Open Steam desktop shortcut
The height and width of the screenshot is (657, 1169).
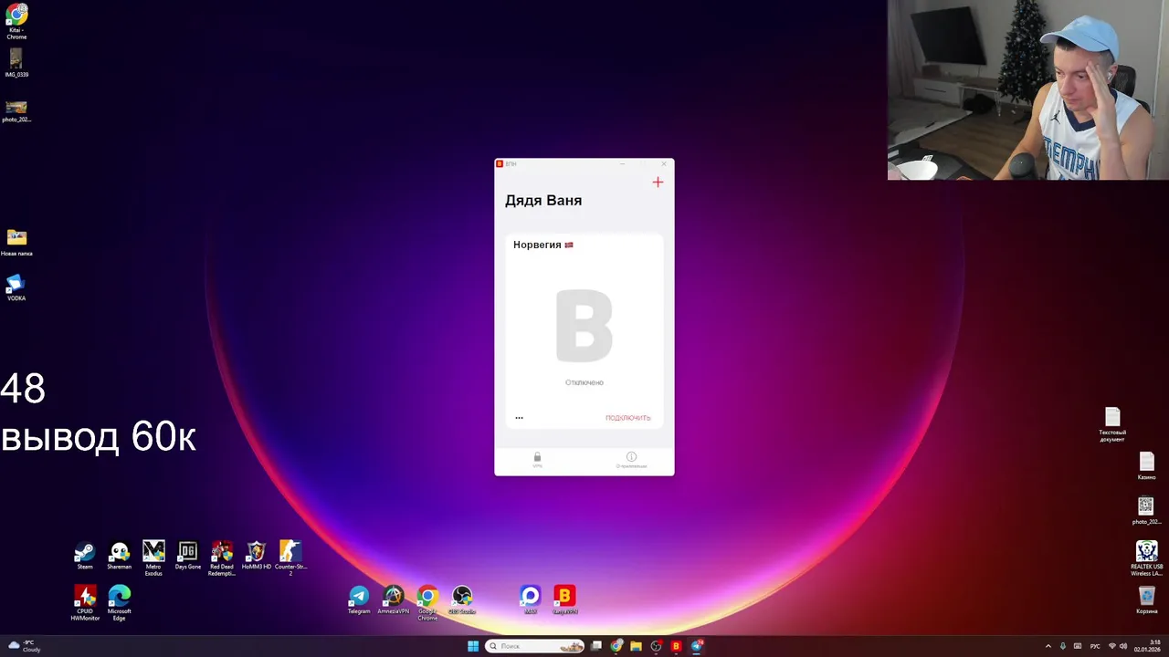(85, 556)
